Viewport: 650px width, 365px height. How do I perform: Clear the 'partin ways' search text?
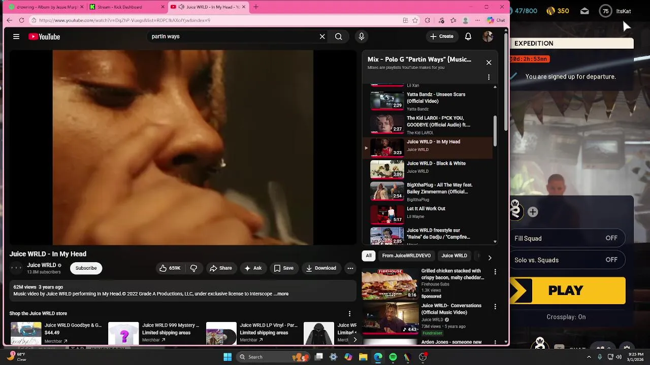[322, 36]
